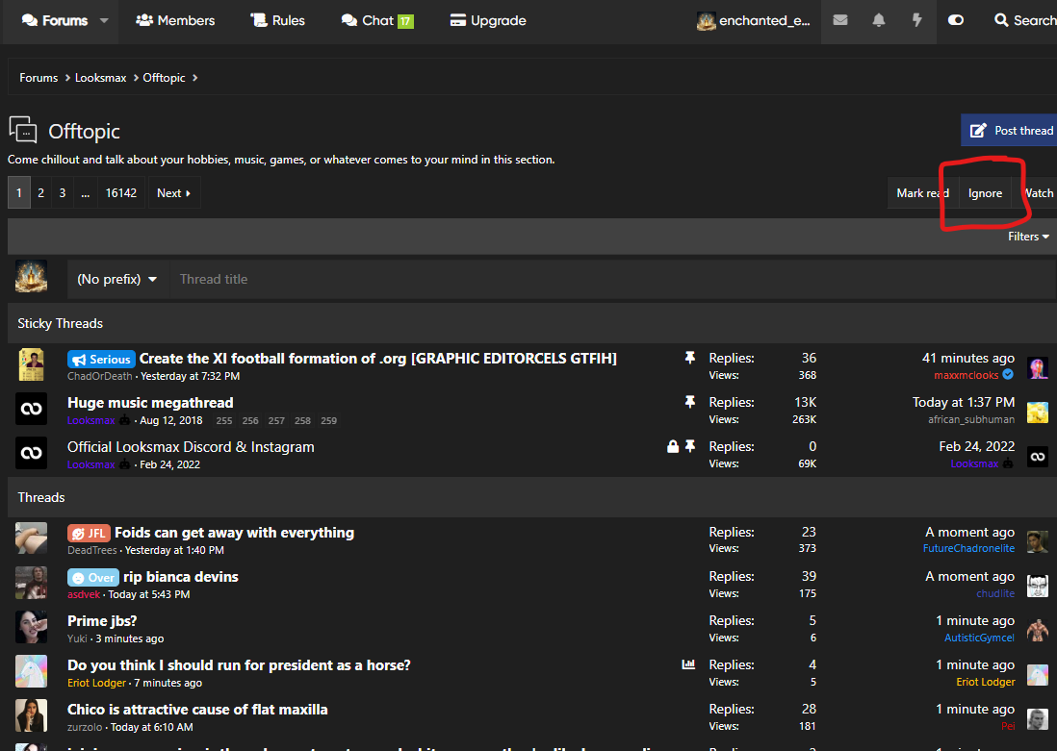
Task: Open the inbox envelope icon
Action: [x=840, y=20]
